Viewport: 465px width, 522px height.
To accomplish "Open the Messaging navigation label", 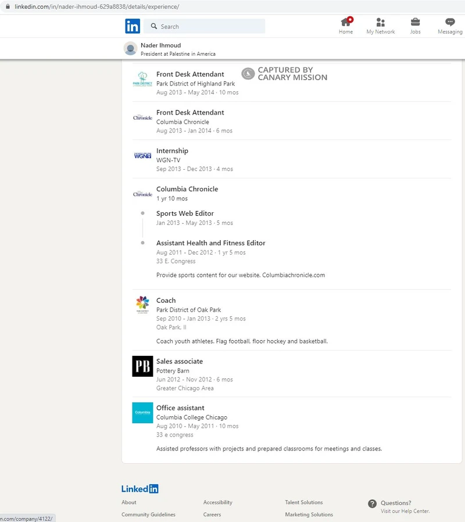I will (450, 31).
